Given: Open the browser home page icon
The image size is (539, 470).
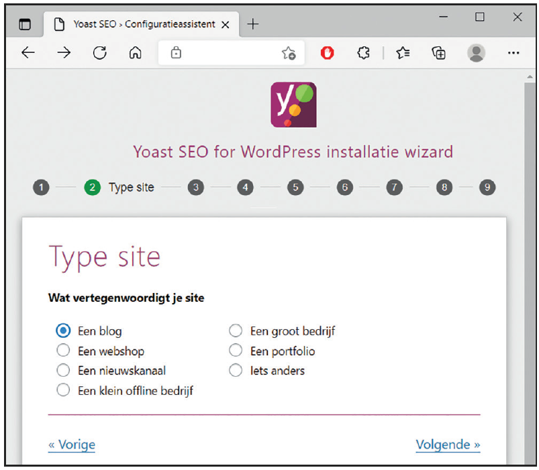Looking at the screenshot, I should tap(135, 52).
